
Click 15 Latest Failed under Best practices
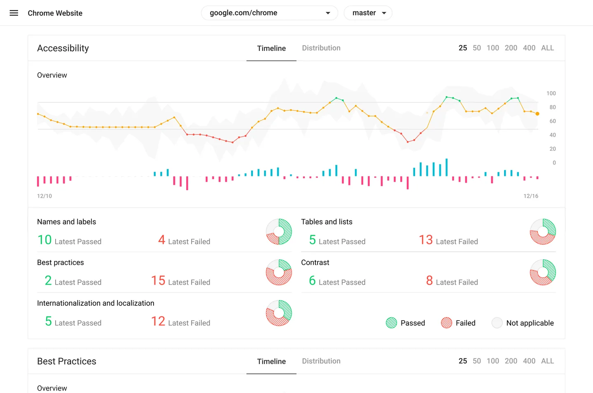pos(181,281)
